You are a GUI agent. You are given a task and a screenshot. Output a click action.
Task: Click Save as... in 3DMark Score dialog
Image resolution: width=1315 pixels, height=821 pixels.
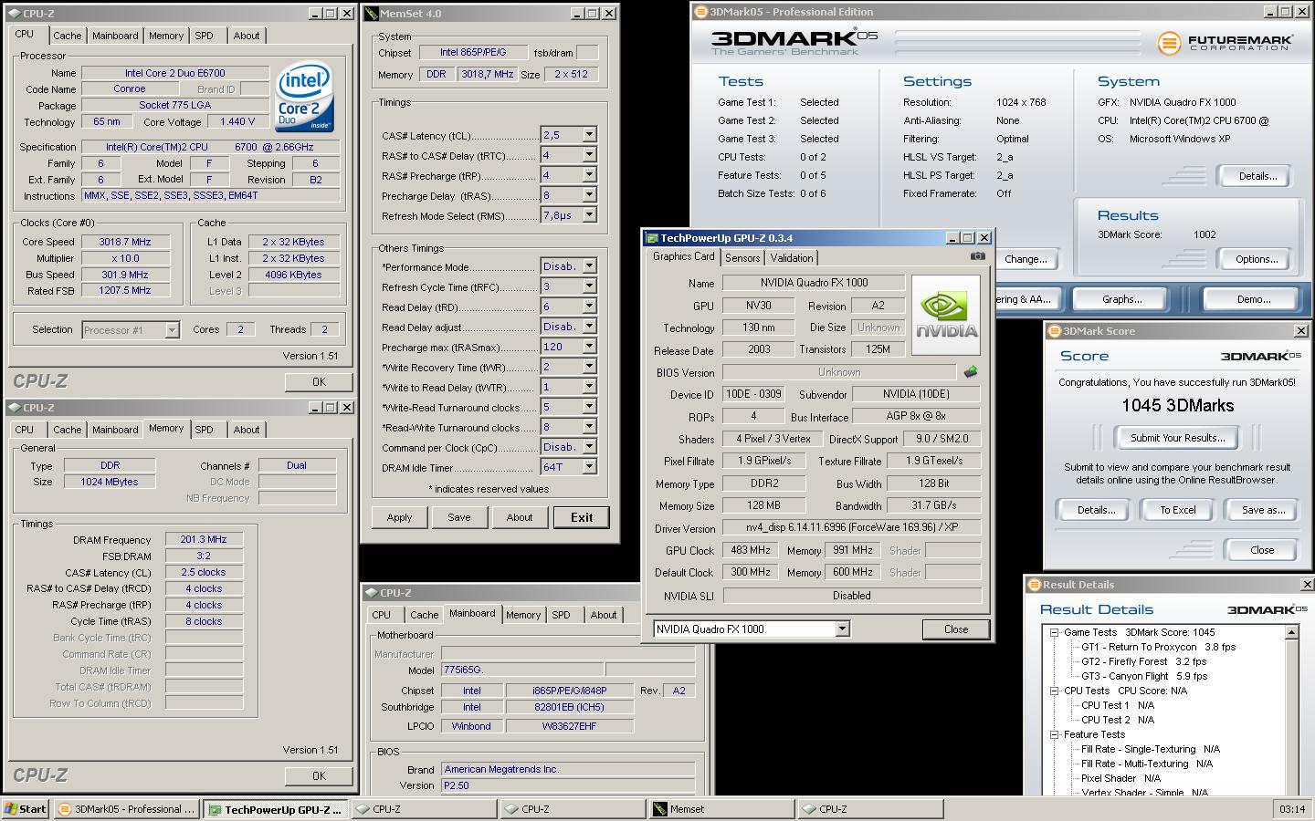[x=1263, y=510]
